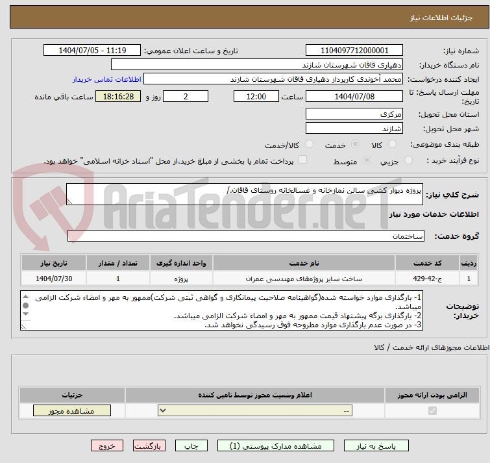The image size is (490, 463).
Task: Click the کد خدمت column header
Action: click(x=427, y=263)
